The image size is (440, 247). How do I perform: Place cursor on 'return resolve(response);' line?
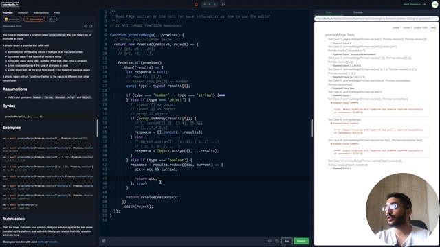(152, 197)
